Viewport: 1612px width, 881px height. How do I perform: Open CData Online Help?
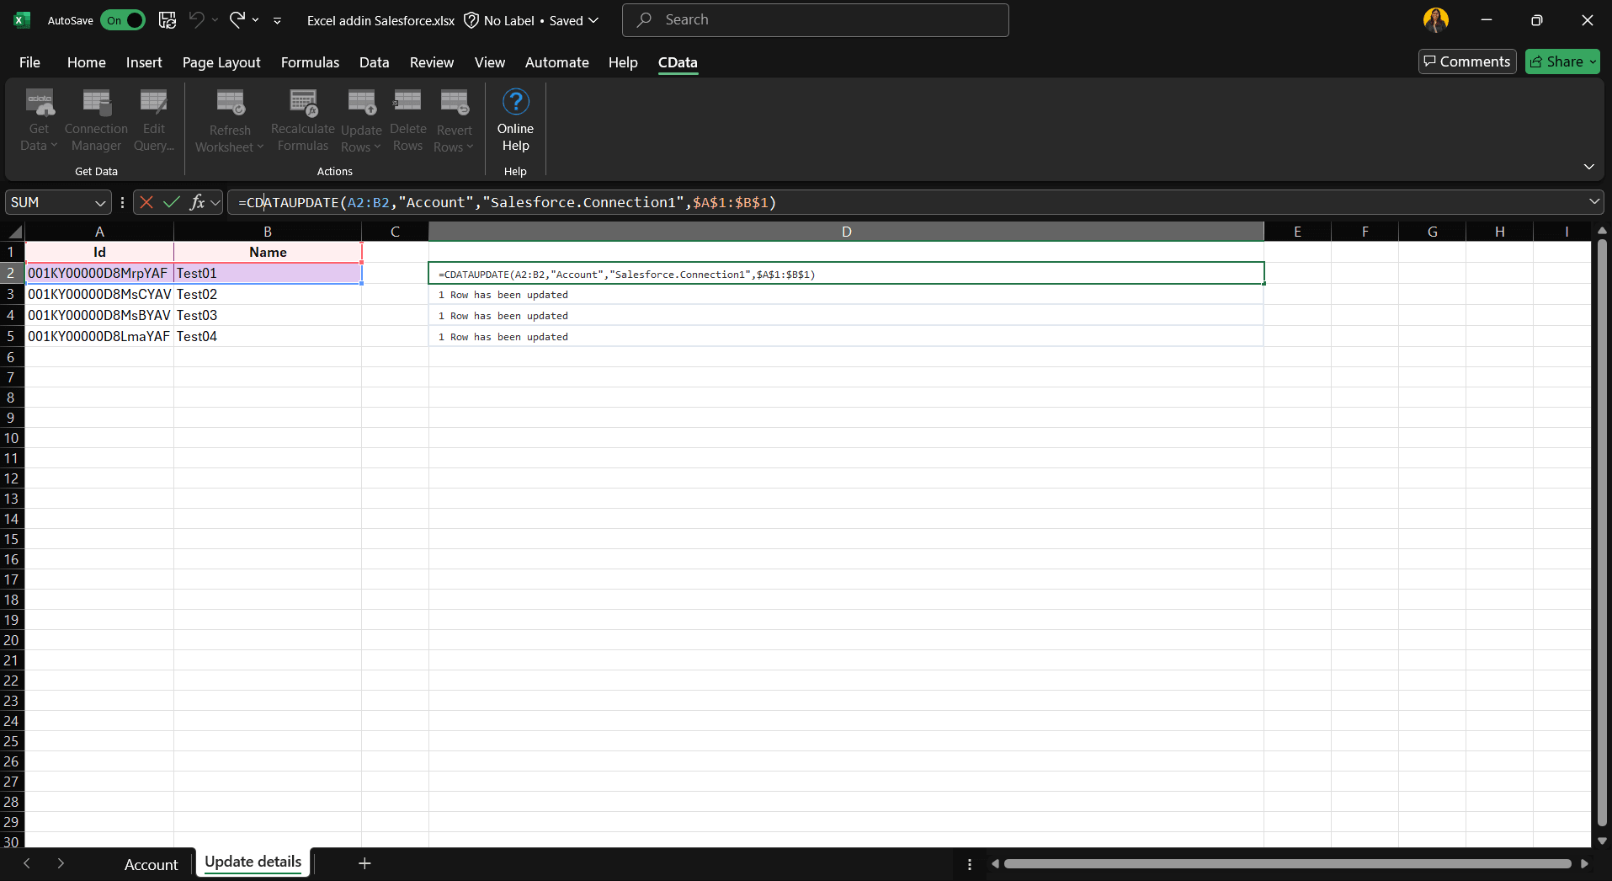[514, 120]
